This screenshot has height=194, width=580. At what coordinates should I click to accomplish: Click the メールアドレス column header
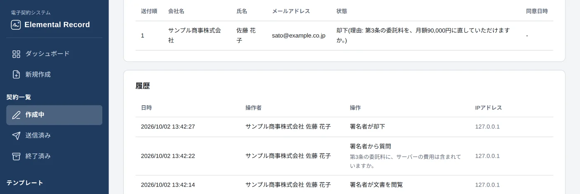(x=291, y=11)
